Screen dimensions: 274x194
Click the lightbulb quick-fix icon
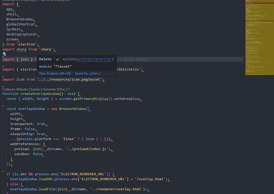(4, 54)
